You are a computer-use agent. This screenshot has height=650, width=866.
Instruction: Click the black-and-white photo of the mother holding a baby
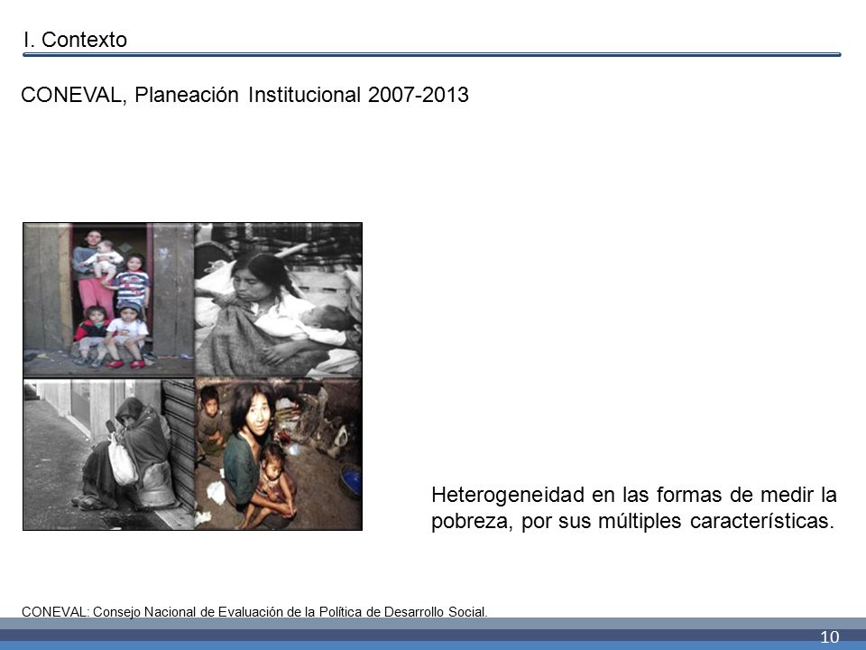point(279,300)
